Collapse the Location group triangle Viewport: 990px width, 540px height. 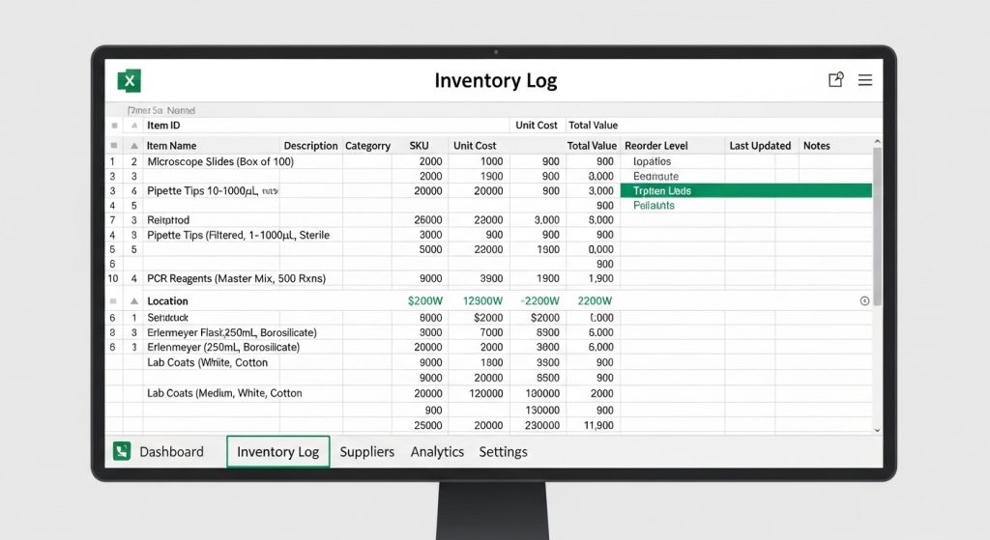[133, 301]
